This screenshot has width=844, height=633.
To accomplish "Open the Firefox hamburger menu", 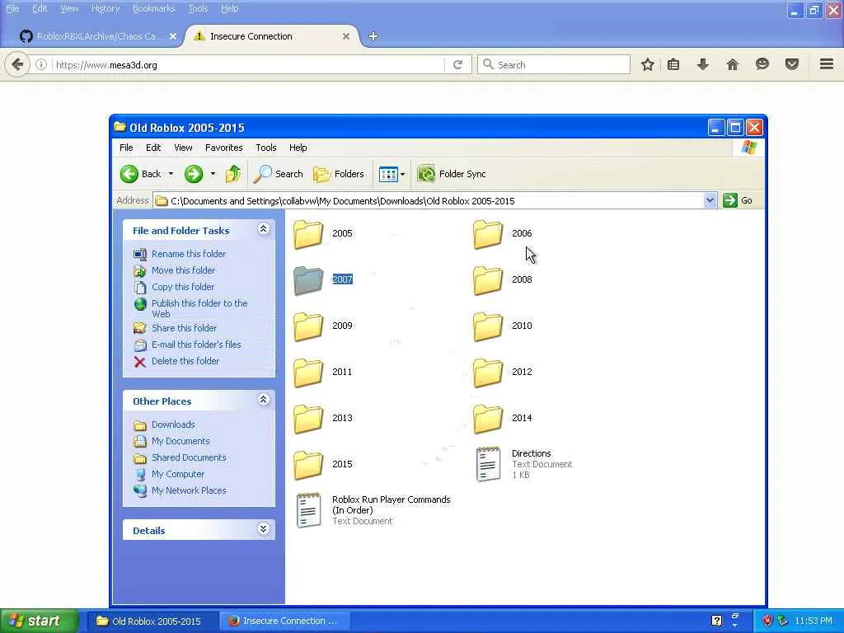I will pyautogui.click(x=827, y=64).
